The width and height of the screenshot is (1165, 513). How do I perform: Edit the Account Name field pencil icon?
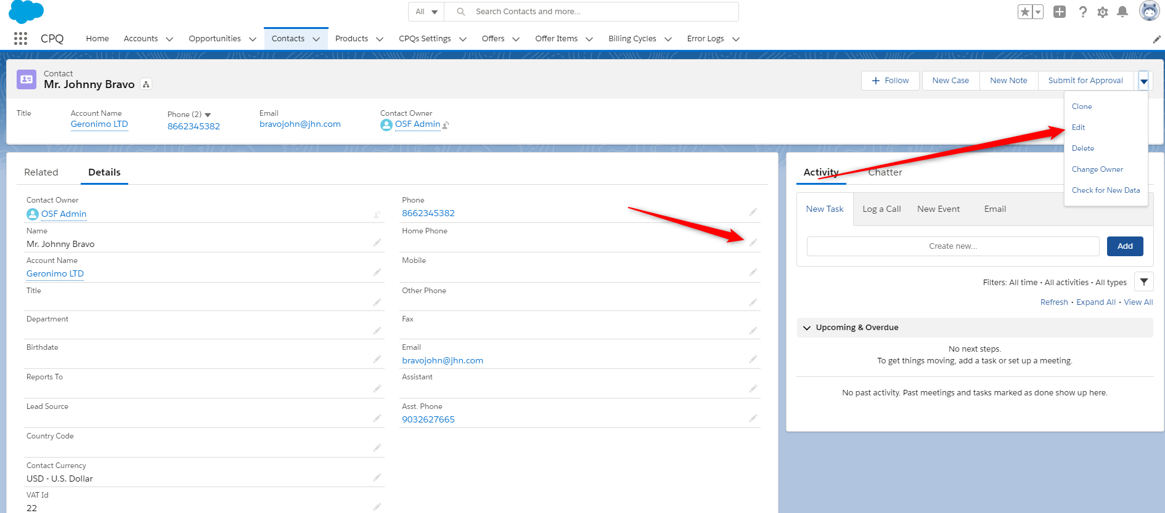(377, 272)
